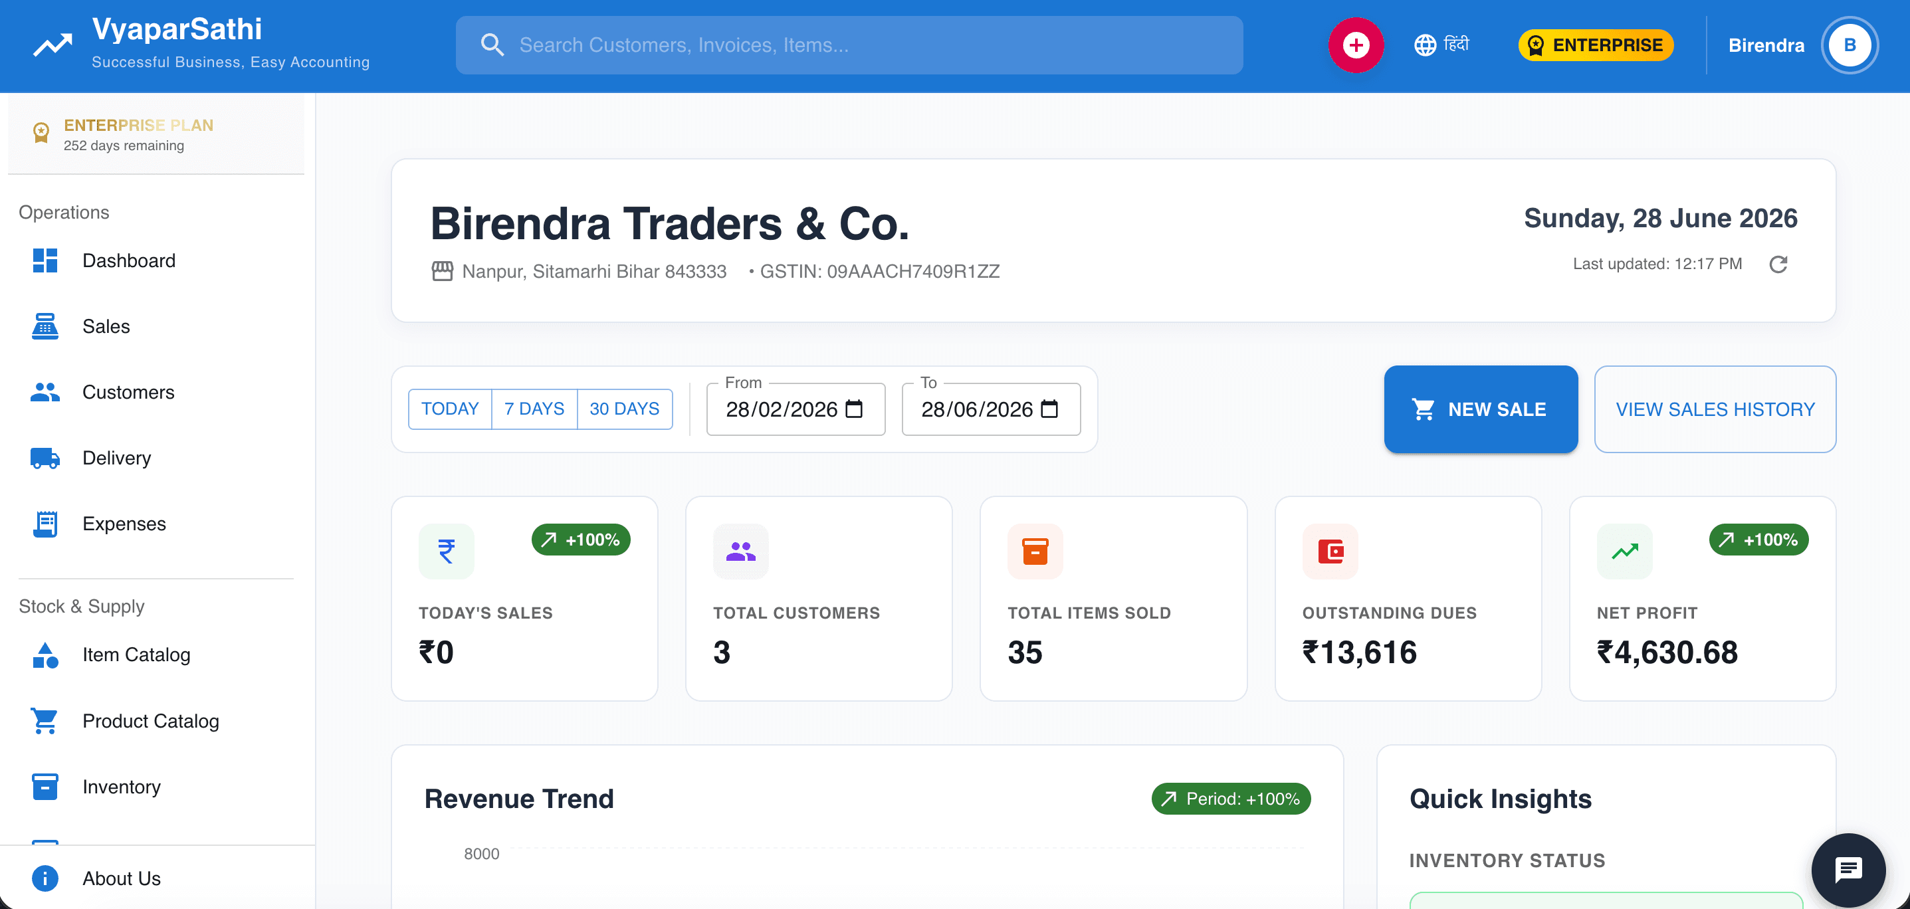
Task: Click the Quick Insights heading
Action: tap(1501, 799)
